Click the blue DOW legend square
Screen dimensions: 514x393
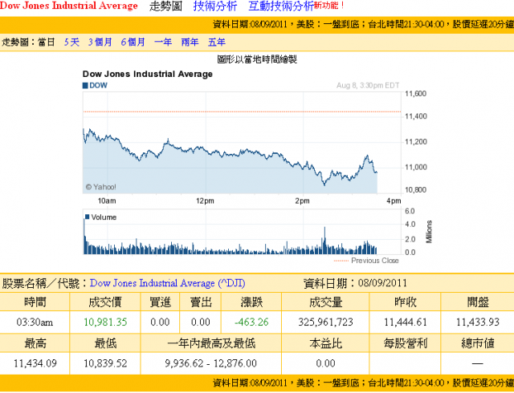[x=85, y=86]
